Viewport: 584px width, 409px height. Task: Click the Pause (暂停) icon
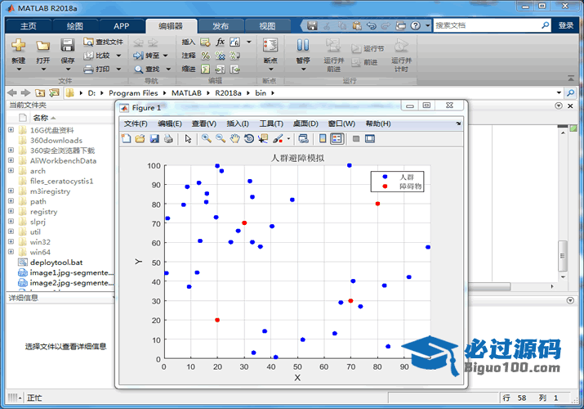click(303, 45)
